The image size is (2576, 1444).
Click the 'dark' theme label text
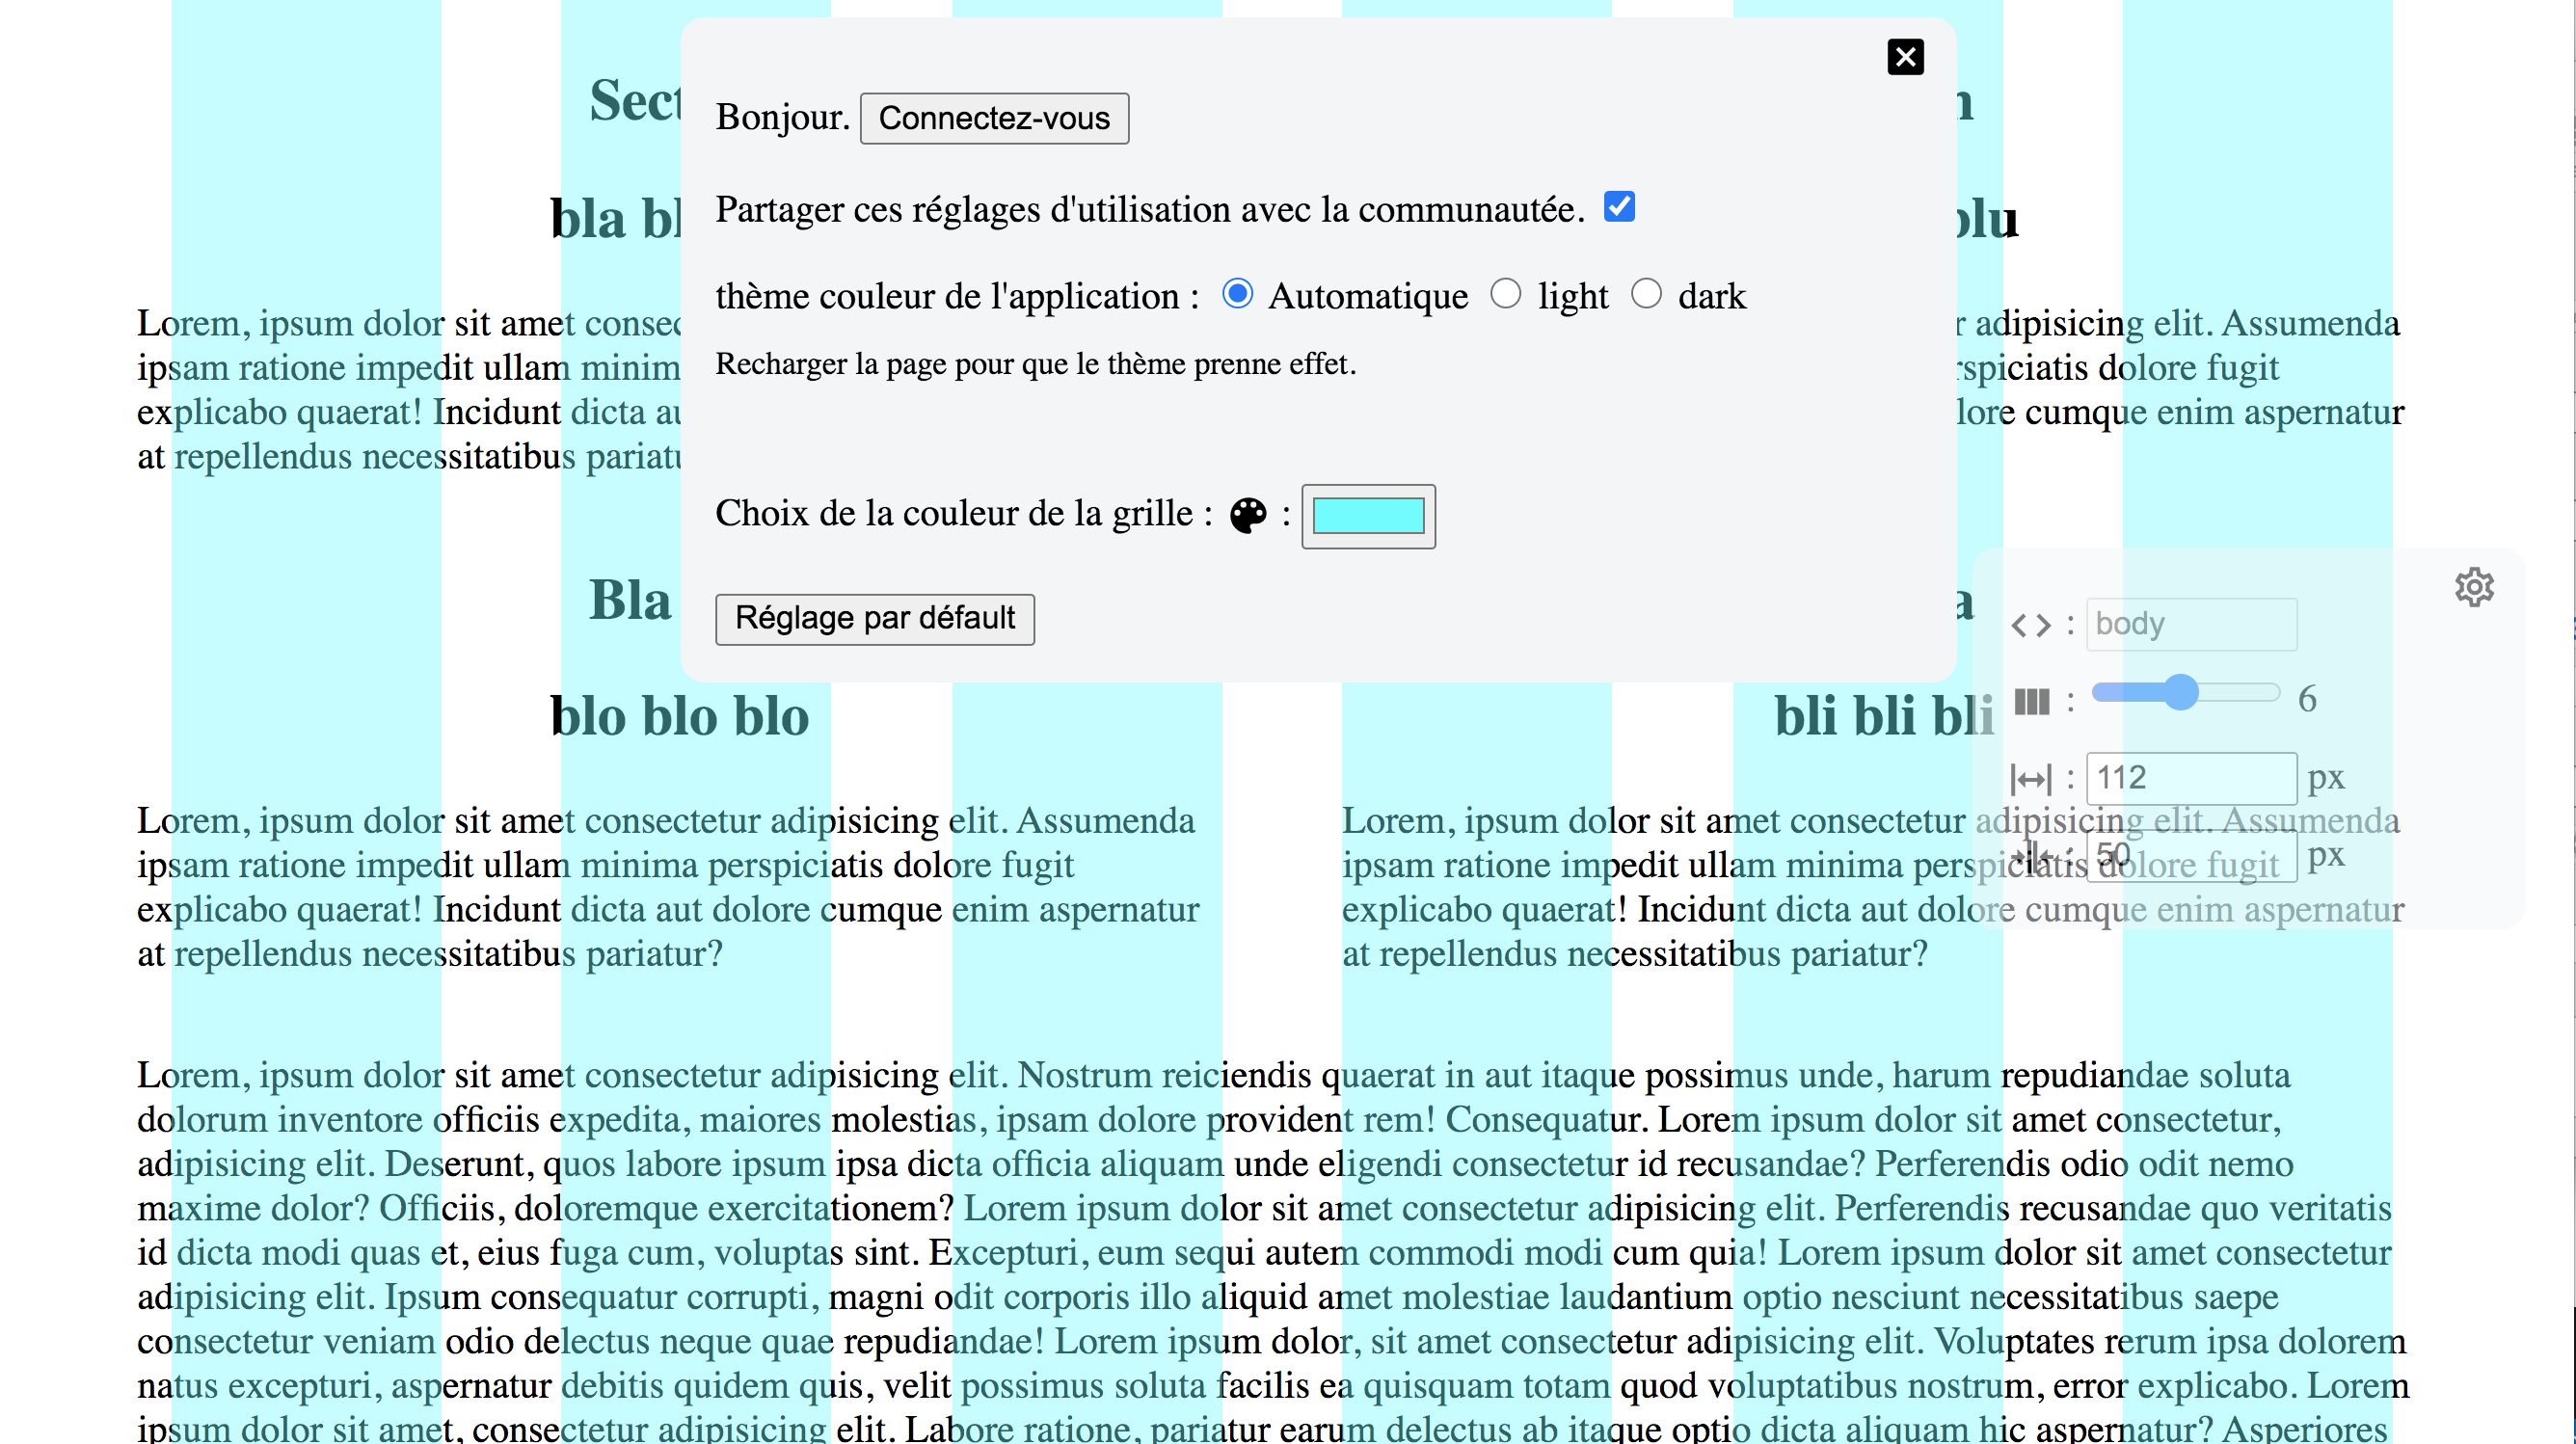(1711, 296)
